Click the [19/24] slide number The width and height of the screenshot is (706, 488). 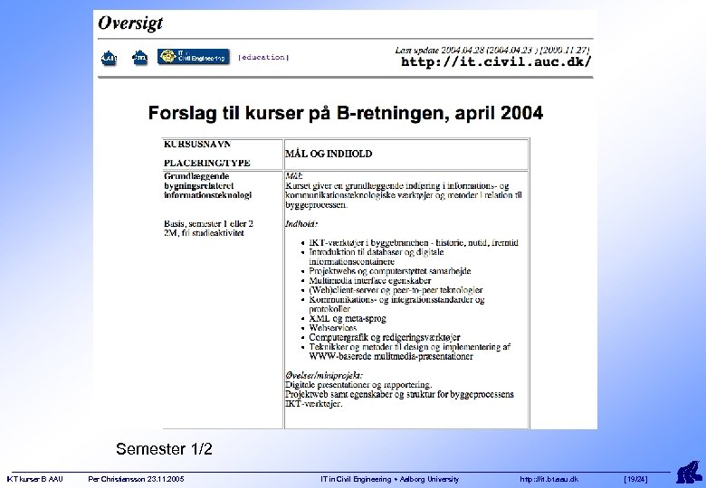coord(635,480)
